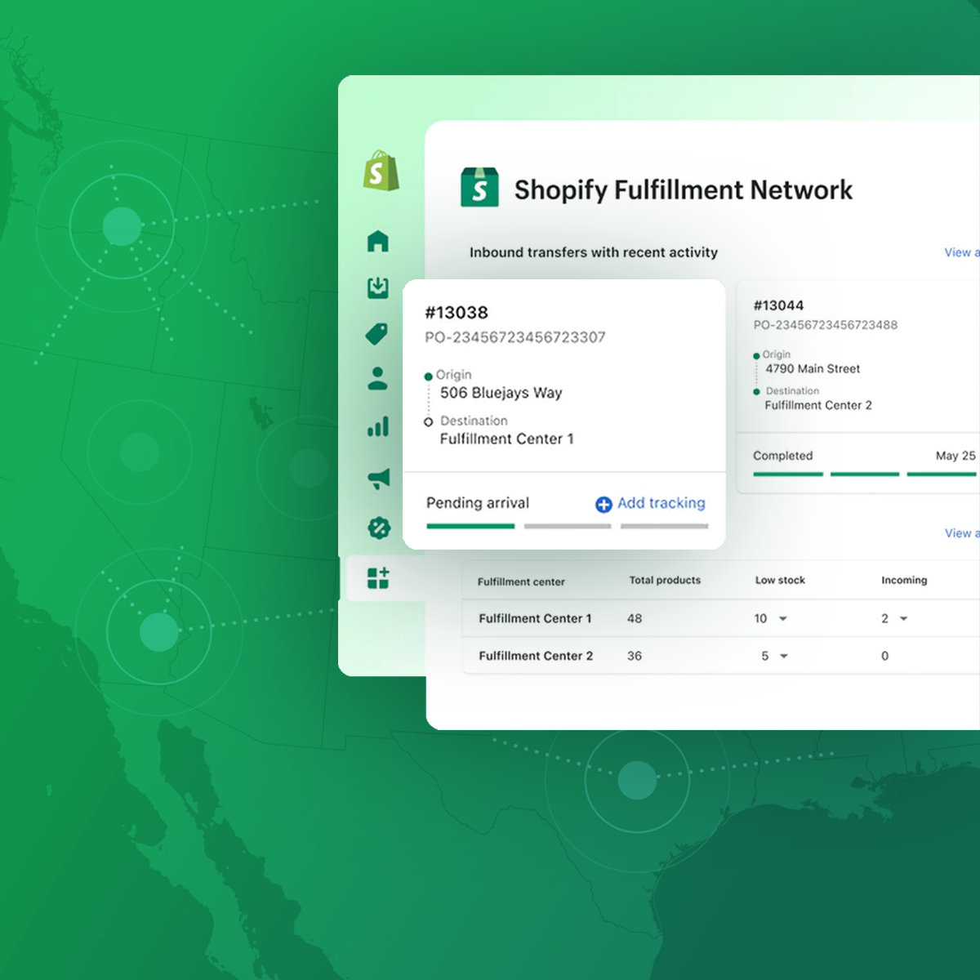980x980 pixels.
Task: Open Customers person icon in sidebar
Action: (x=377, y=379)
